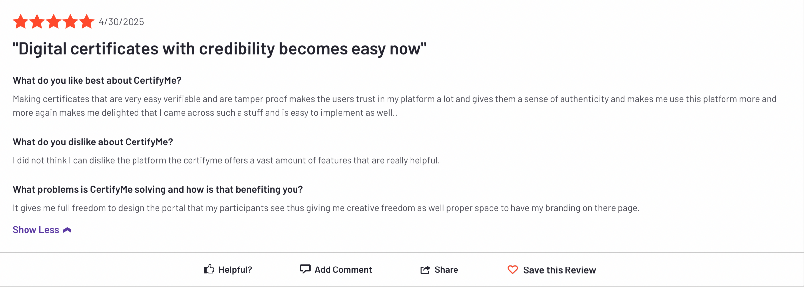Click the share arrow icon
The image size is (804, 287).
(425, 270)
